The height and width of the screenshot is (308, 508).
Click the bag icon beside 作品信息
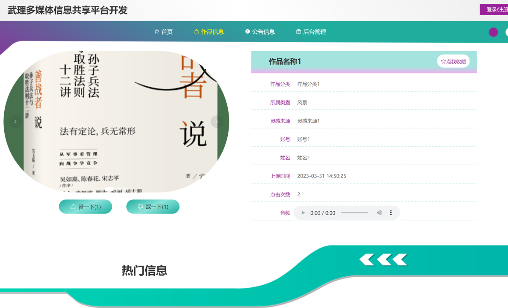196,32
